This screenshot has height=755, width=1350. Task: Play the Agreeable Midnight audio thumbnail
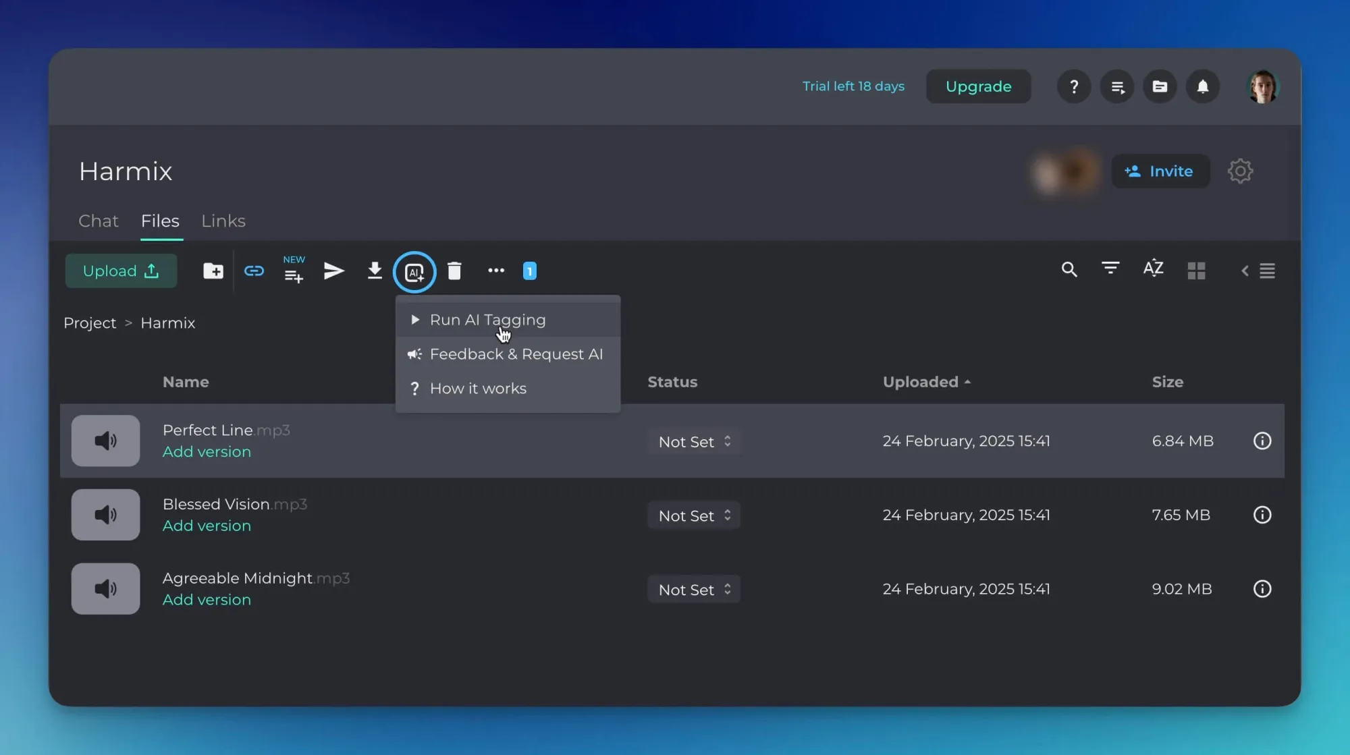(x=106, y=589)
